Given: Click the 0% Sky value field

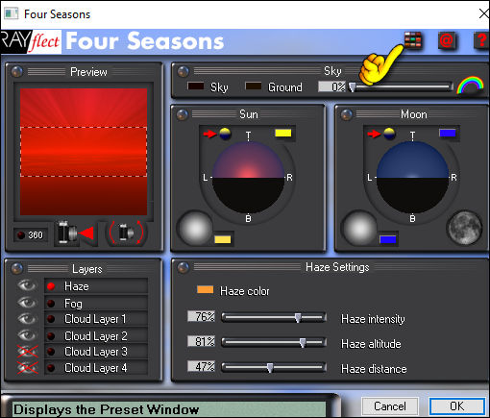Looking at the screenshot, I should click(332, 86).
